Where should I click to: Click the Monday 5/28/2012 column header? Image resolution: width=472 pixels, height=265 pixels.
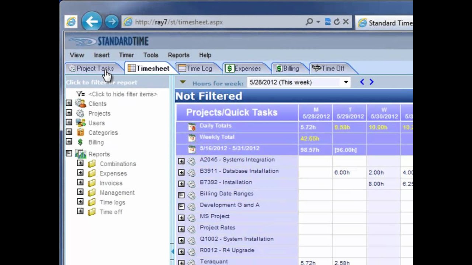pyautogui.click(x=315, y=113)
